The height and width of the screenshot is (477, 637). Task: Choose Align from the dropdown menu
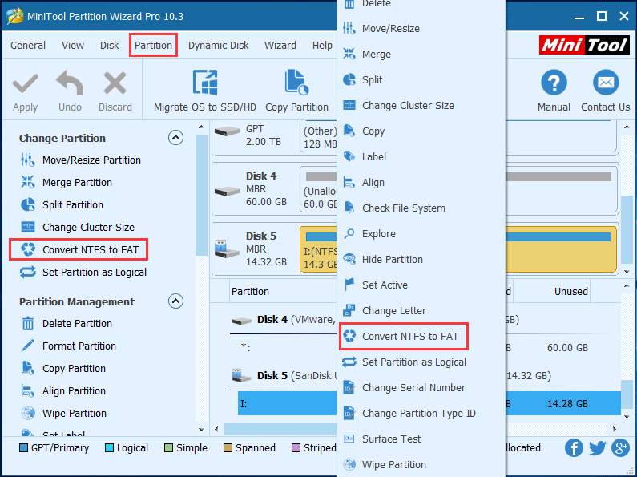pyautogui.click(x=421, y=183)
